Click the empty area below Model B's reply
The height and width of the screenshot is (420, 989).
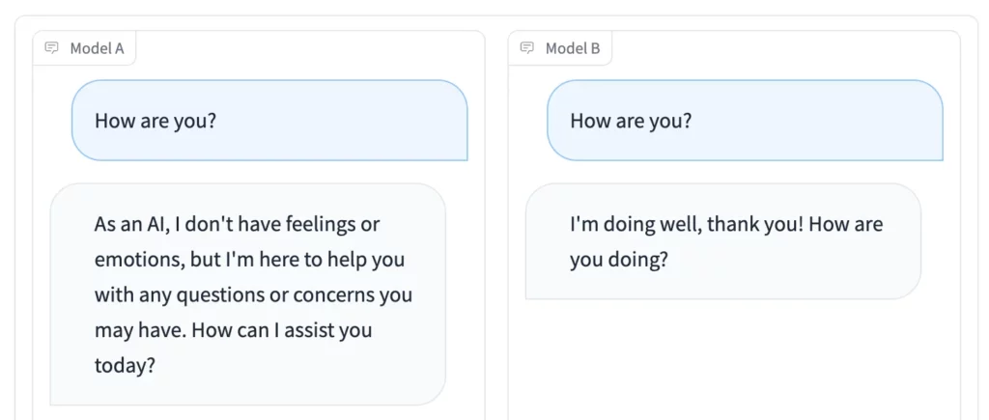pyautogui.click(x=734, y=357)
